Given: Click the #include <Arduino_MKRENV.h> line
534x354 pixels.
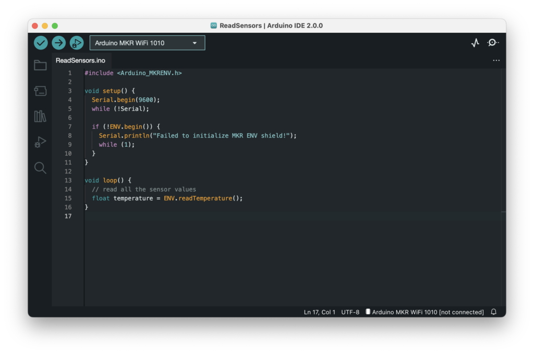Looking at the screenshot, I should click(133, 73).
